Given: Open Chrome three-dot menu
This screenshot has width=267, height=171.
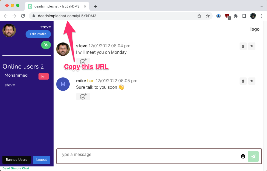Looking at the screenshot, I should click(x=262, y=16).
